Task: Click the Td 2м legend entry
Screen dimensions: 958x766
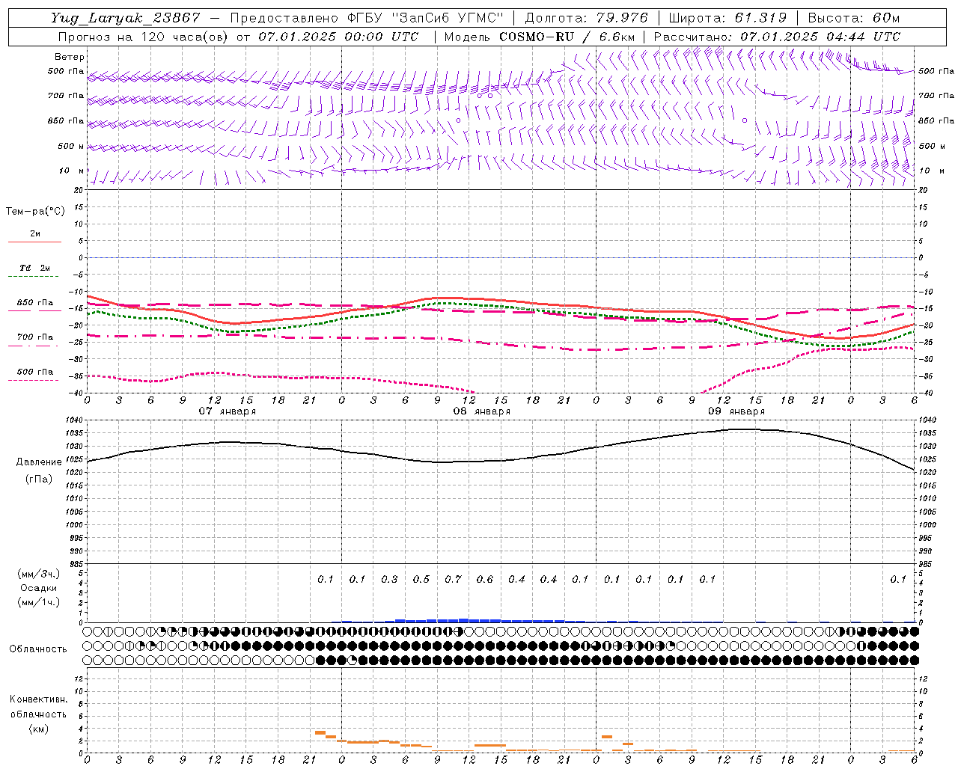Action: (x=35, y=268)
